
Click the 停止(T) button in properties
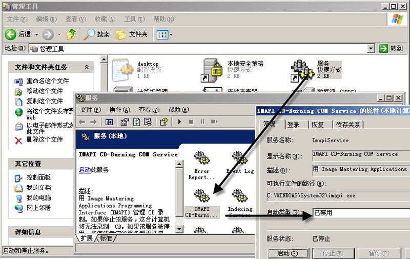(x=334, y=253)
